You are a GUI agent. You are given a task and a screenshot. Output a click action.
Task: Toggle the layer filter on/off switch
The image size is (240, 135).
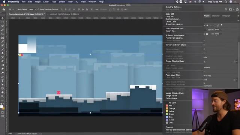coord(222,25)
